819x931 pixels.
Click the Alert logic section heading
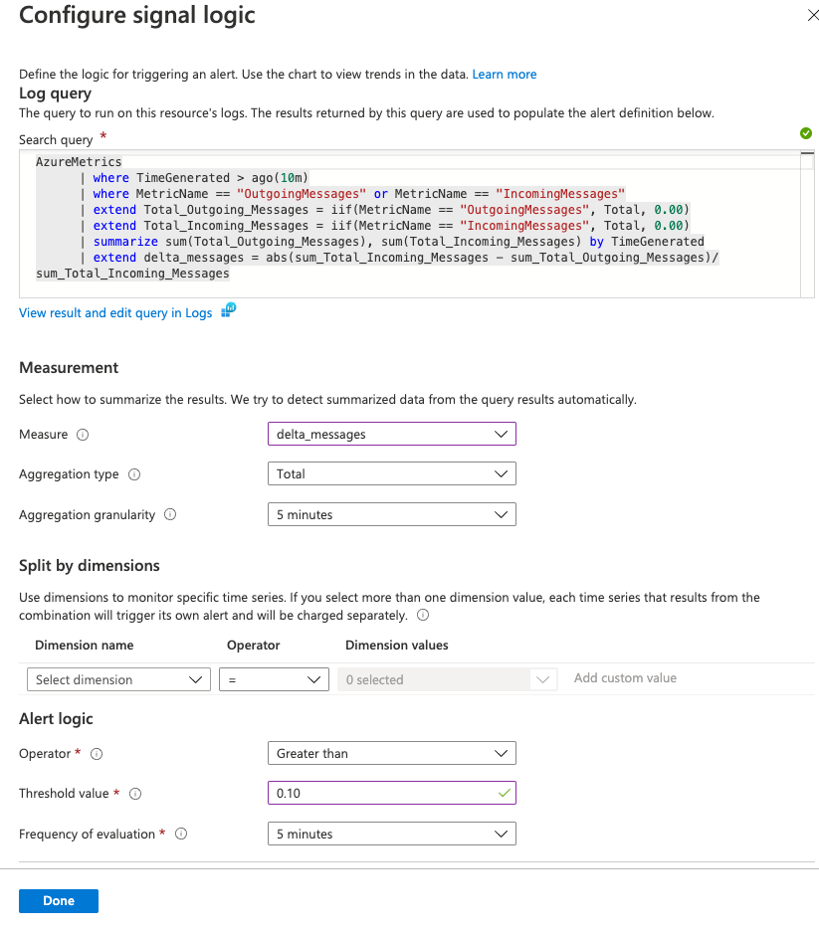tap(56, 719)
